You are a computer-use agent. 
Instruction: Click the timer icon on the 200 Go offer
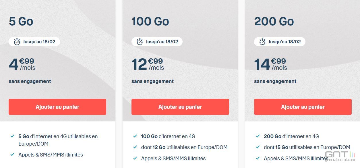262,41
